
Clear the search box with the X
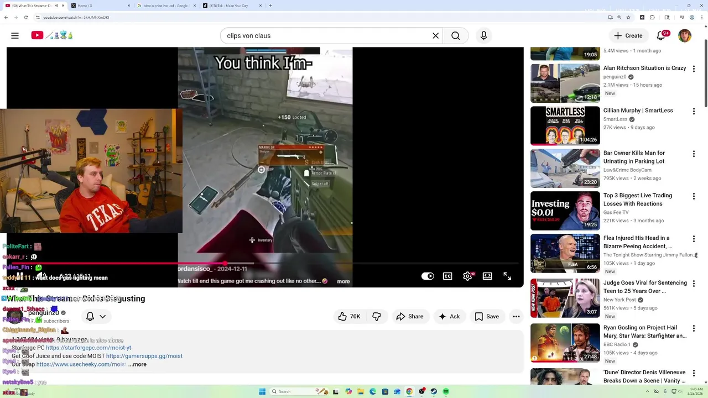pyautogui.click(x=435, y=35)
